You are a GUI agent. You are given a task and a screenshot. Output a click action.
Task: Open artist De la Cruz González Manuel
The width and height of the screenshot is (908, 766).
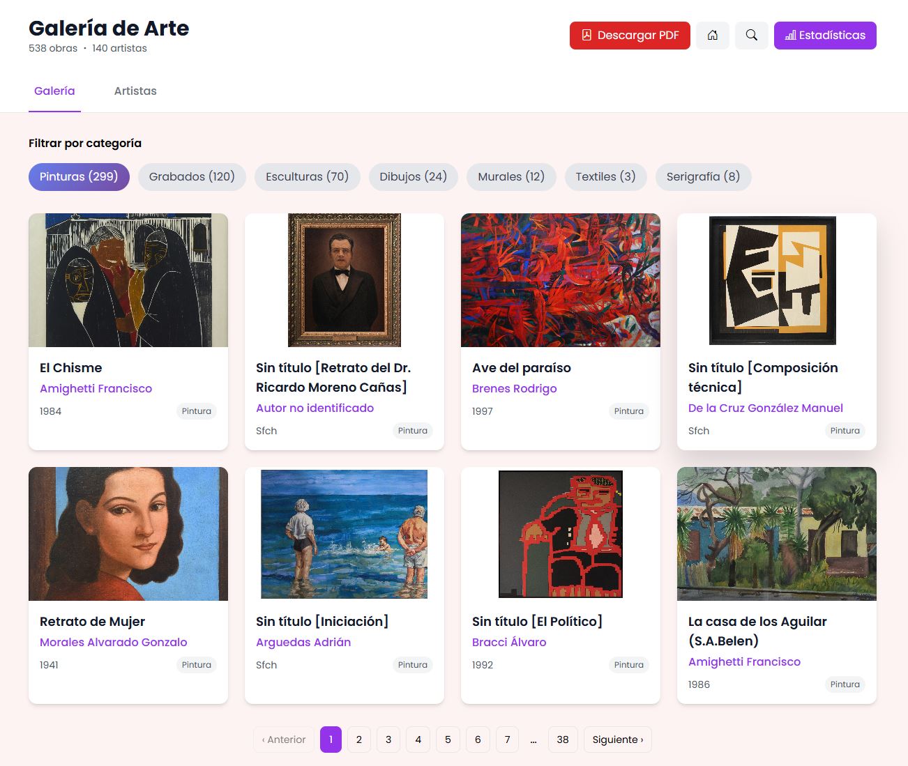pyautogui.click(x=765, y=408)
